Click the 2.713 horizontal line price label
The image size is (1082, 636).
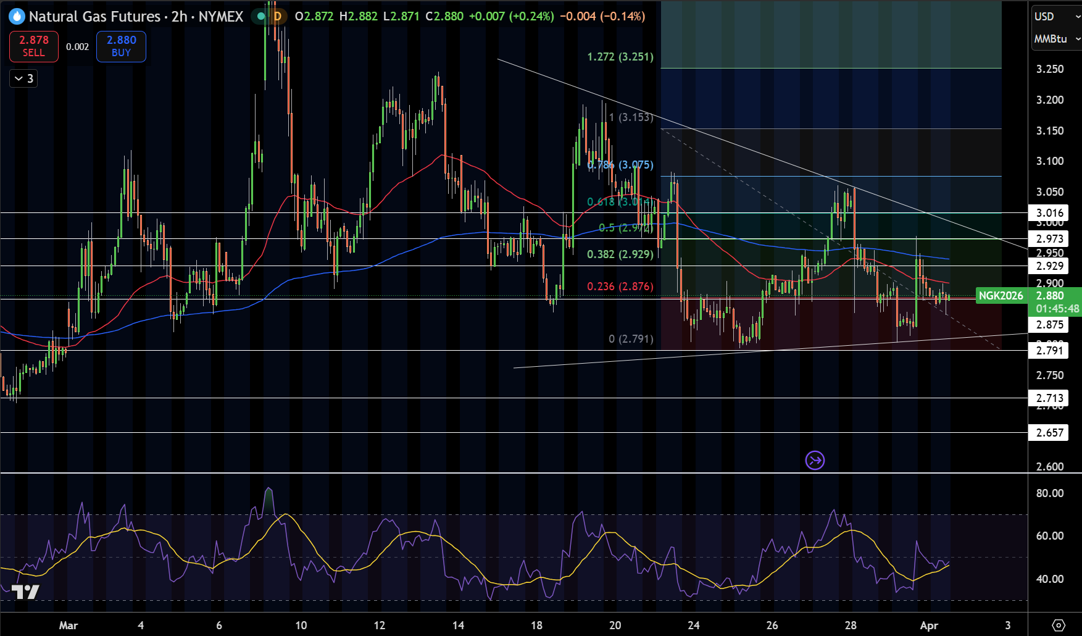pyautogui.click(x=1049, y=398)
